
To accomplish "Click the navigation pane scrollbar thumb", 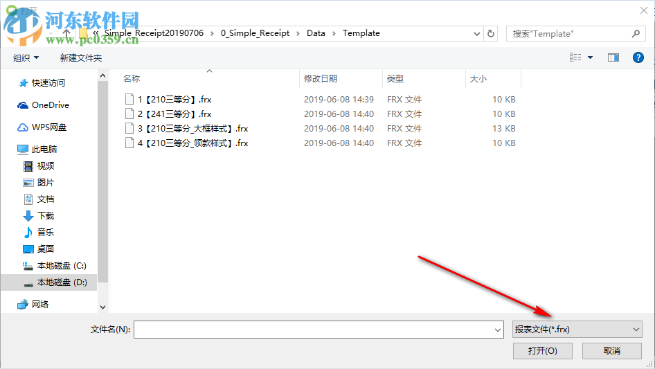I will (102, 182).
